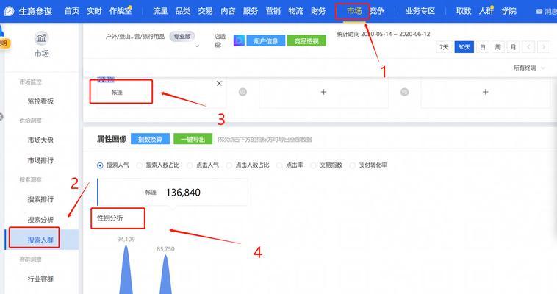
Task: Click the 属性画像 section title
Action: 112,139
